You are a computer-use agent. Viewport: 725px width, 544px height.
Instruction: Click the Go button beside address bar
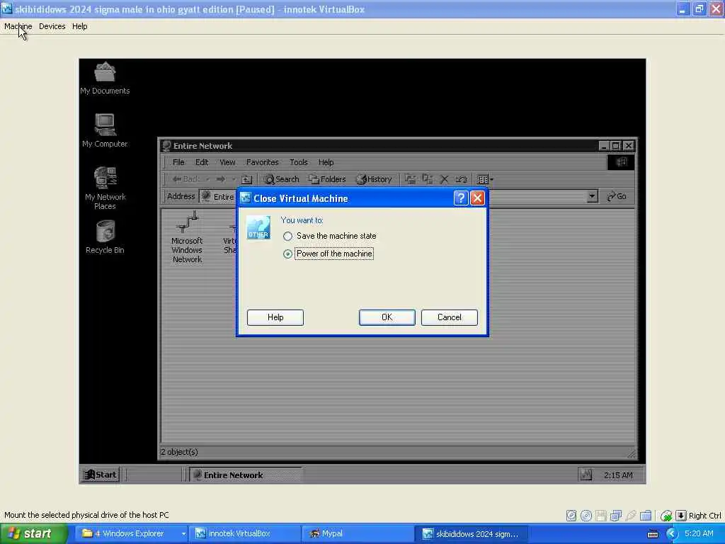tap(617, 196)
